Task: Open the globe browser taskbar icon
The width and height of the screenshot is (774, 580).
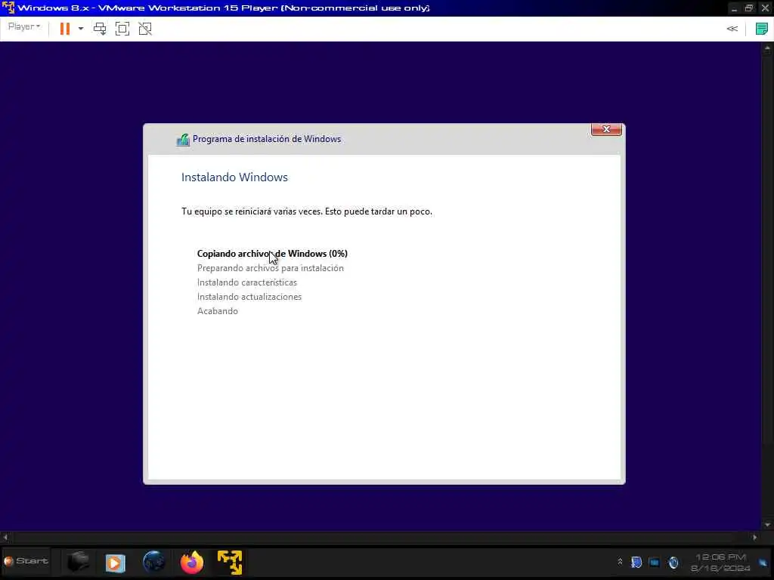Action: click(x=153, y=562)
